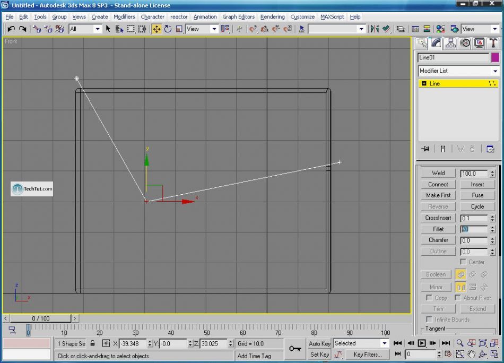Click the Mirror tool icon

(x=375, y=29)
